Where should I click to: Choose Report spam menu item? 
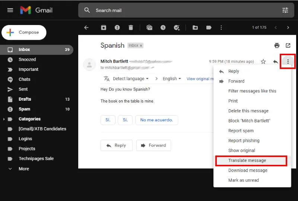pos(252,131)
